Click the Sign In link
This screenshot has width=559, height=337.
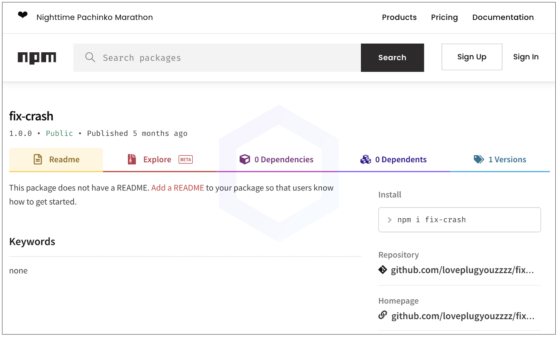(x=525, y=57)
